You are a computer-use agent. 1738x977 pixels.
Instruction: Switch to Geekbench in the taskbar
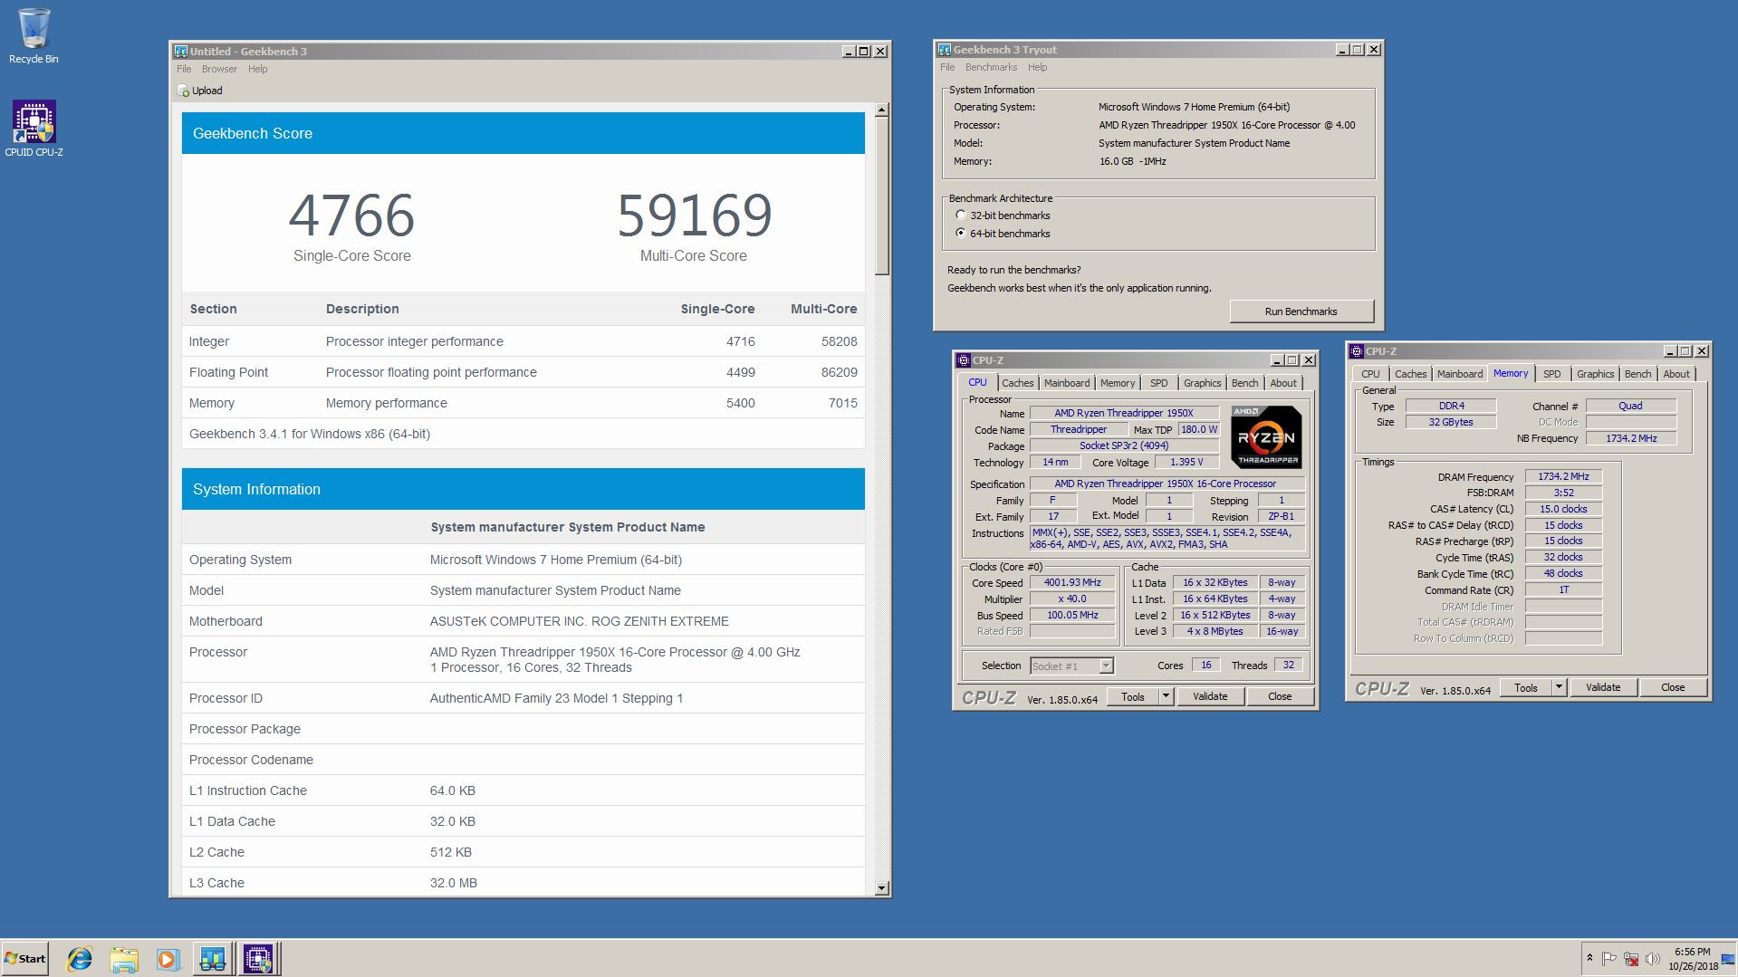point(213,959)
